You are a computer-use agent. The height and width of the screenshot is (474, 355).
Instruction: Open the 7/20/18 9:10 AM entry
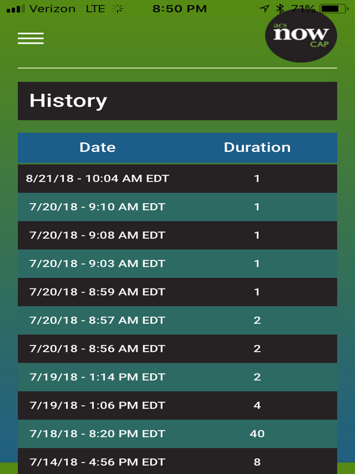tap(98, 207)
